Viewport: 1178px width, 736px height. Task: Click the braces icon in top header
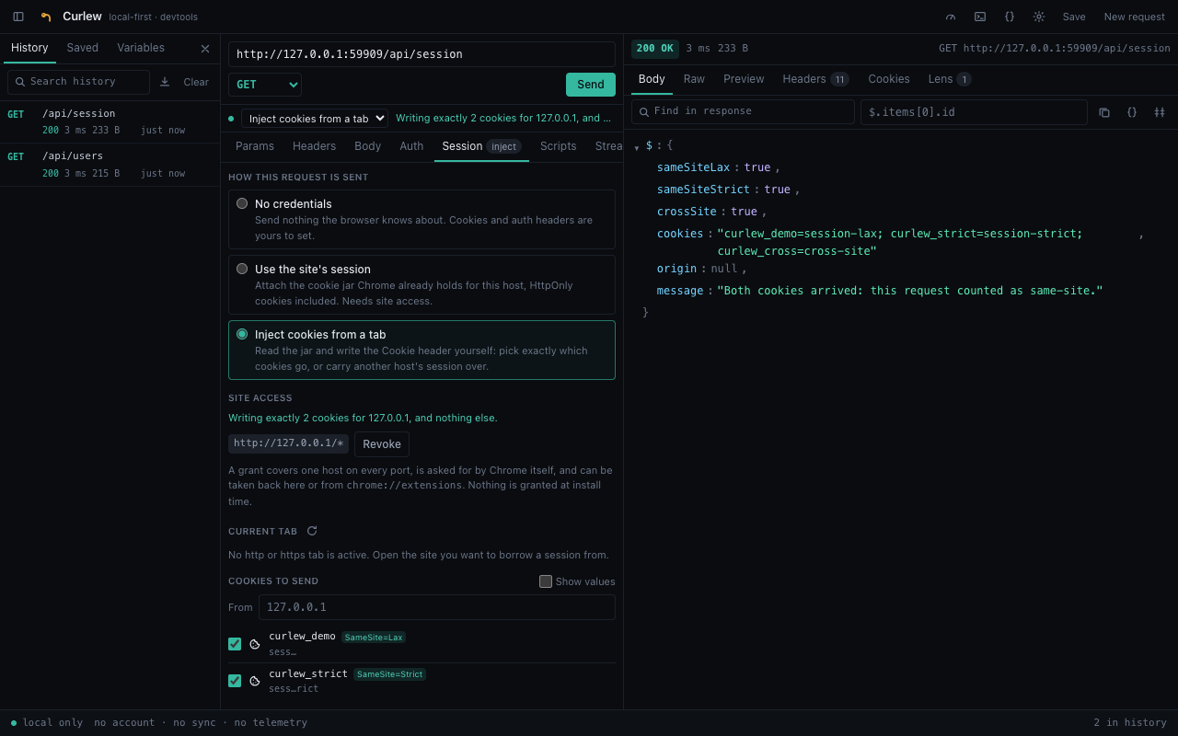coord(1010,17)
